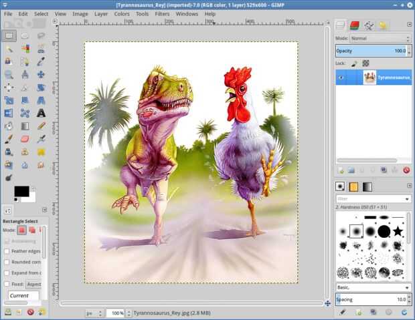Screen dimensions: 415x320
Task: Select the Move tool
Action: pyautogui.click(x=41, y=75)
